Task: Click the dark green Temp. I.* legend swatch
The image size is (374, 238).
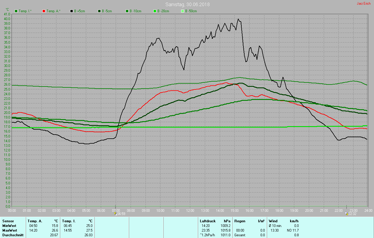Action: (x=16, y=11)
